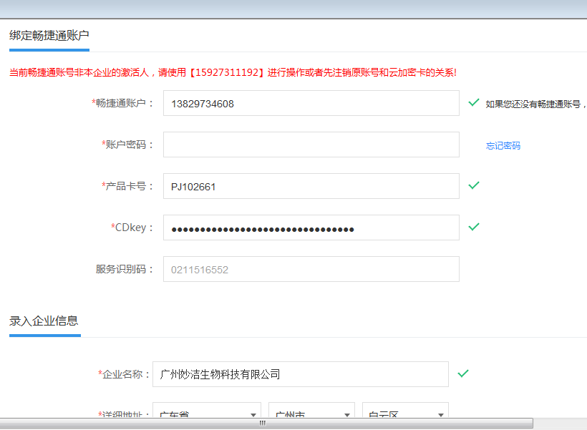The height and width of the screenshot is (430, 587).
Task: Click the *产品卡号 field label
Action: [x=127, y=186]
